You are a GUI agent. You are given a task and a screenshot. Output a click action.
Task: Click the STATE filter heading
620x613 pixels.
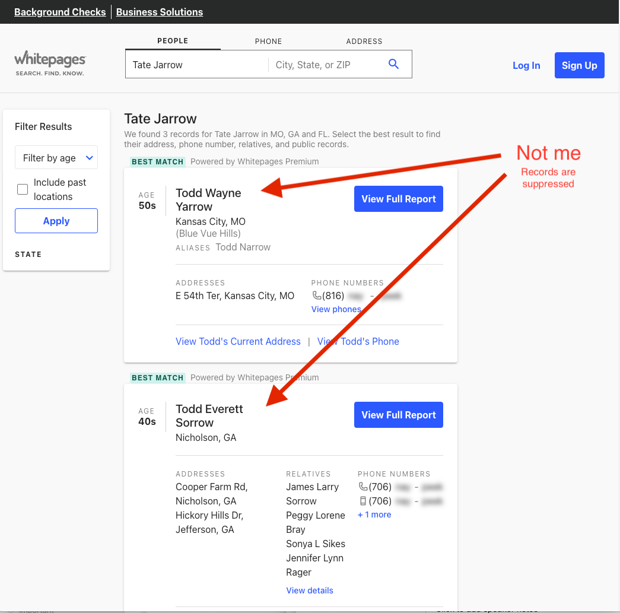[28, 255]
